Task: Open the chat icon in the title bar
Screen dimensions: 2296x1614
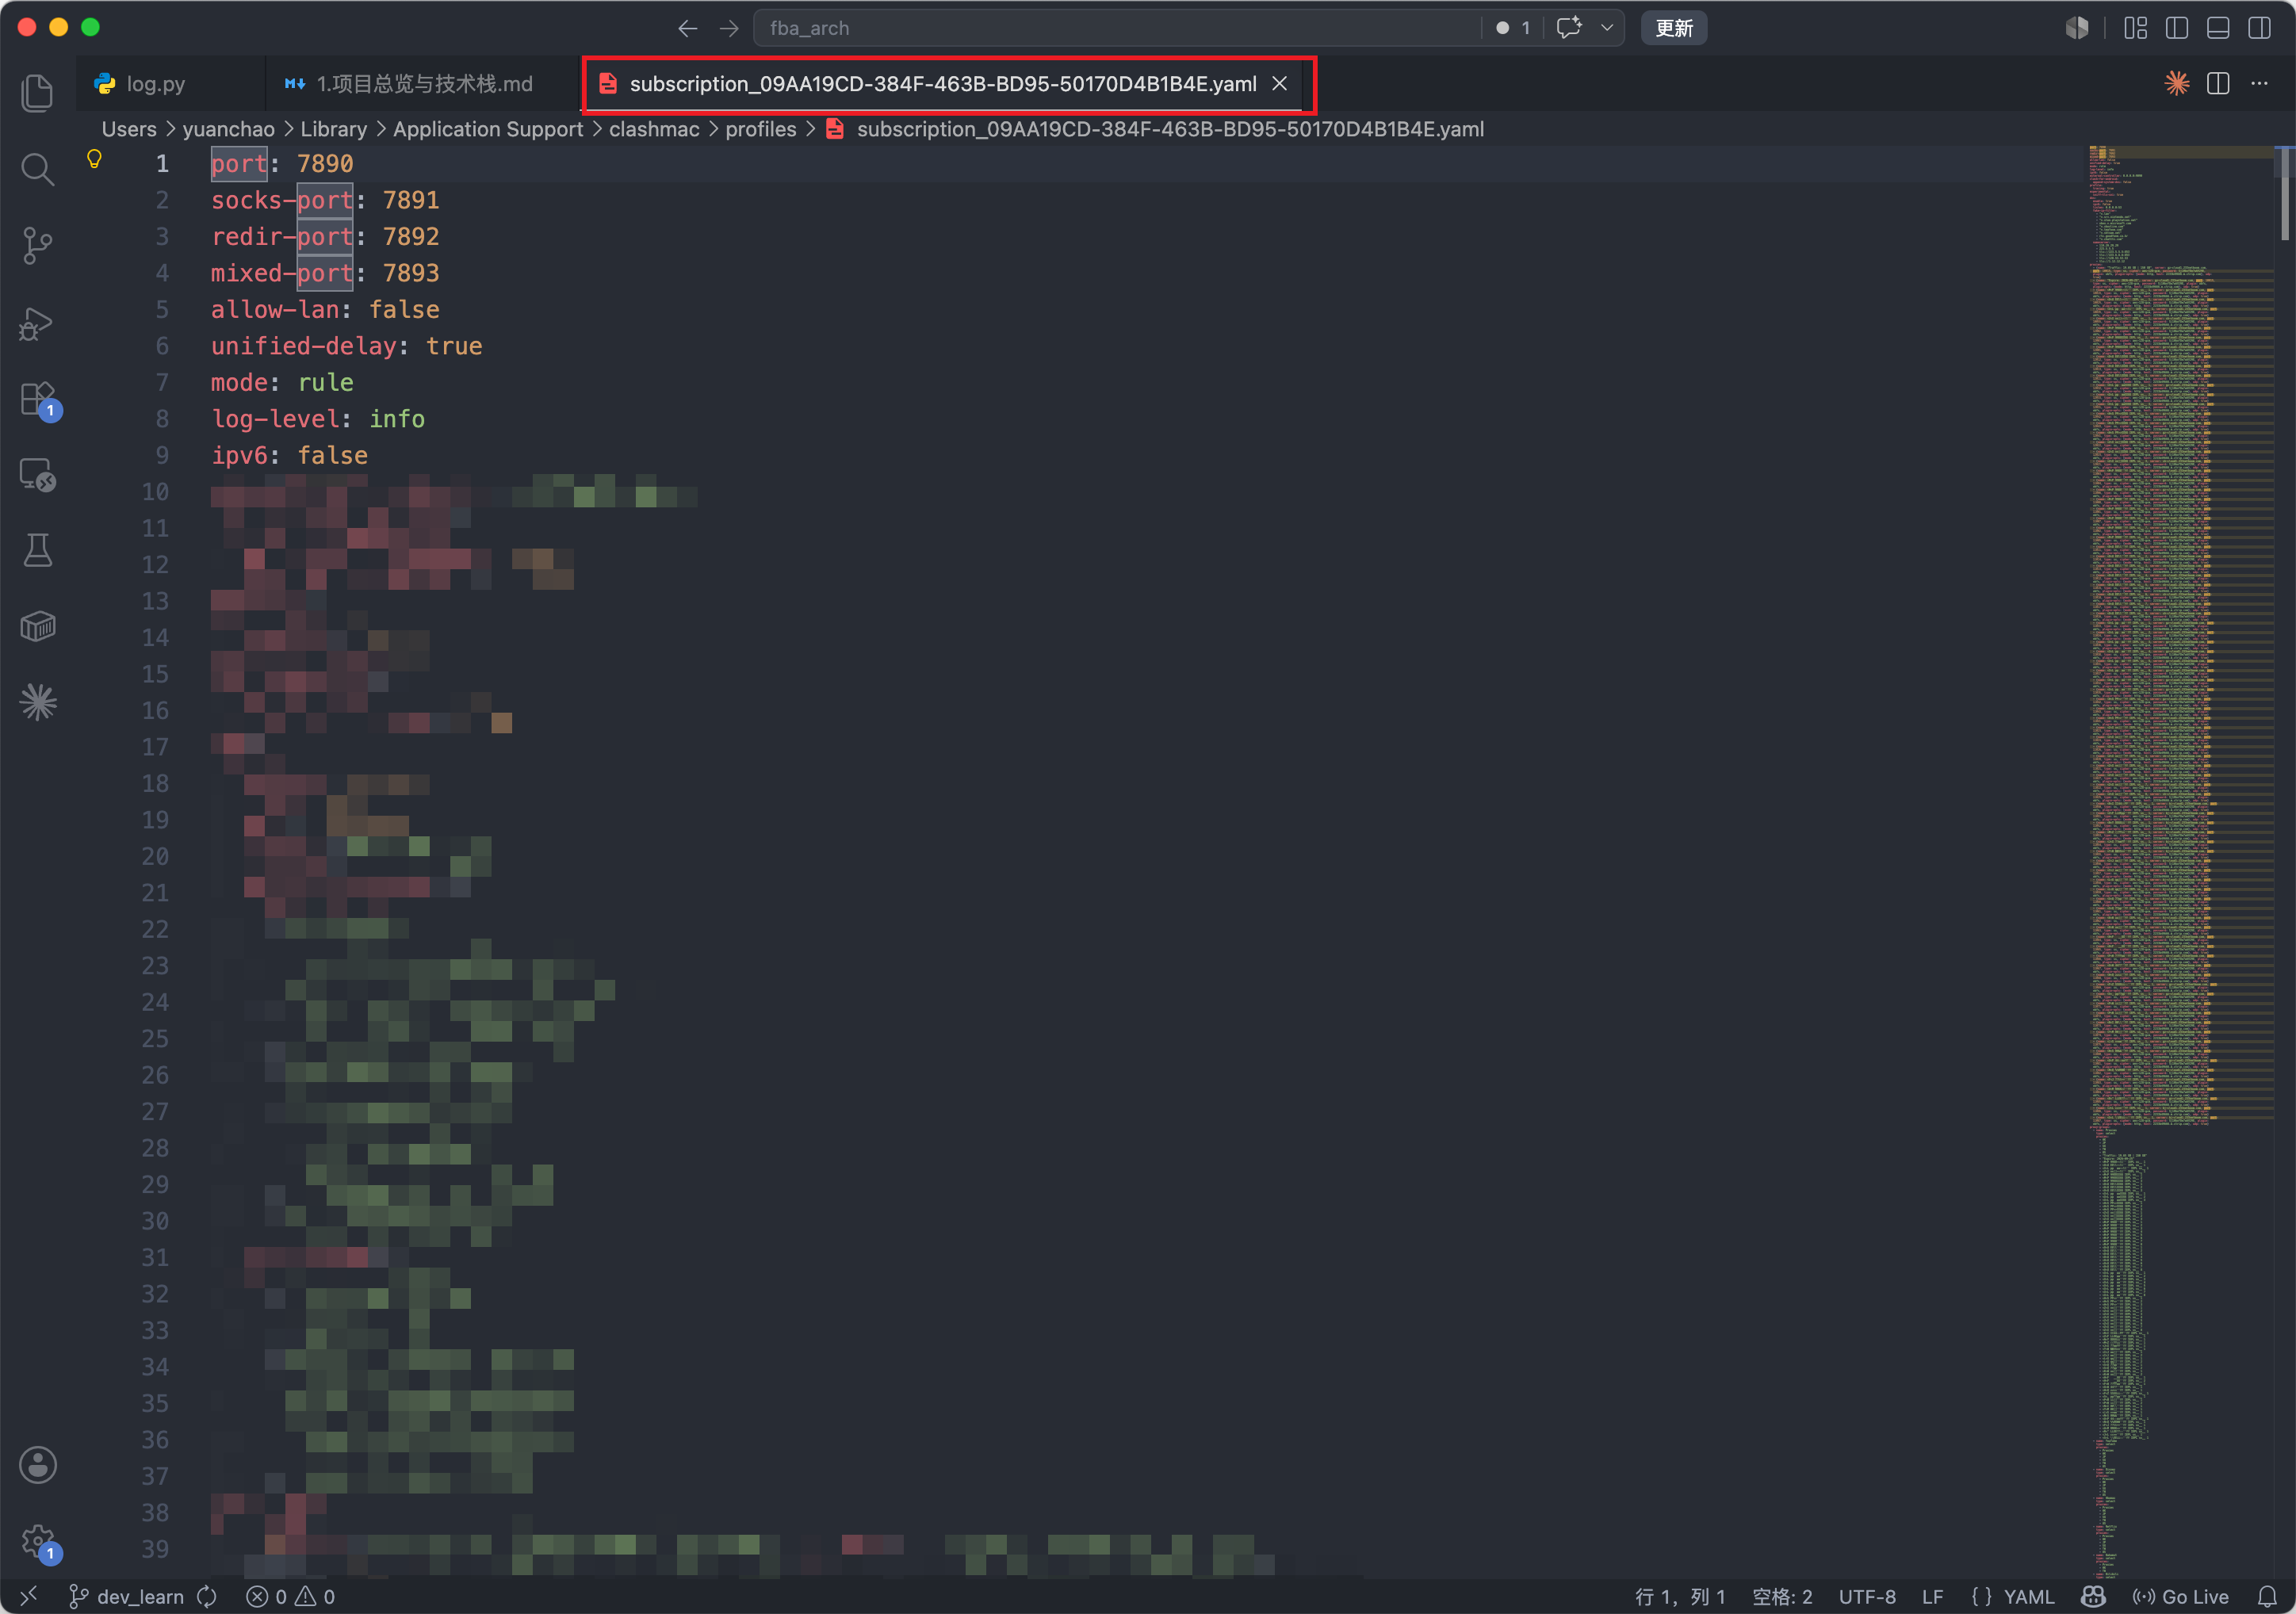Action: coord(1569,28)
